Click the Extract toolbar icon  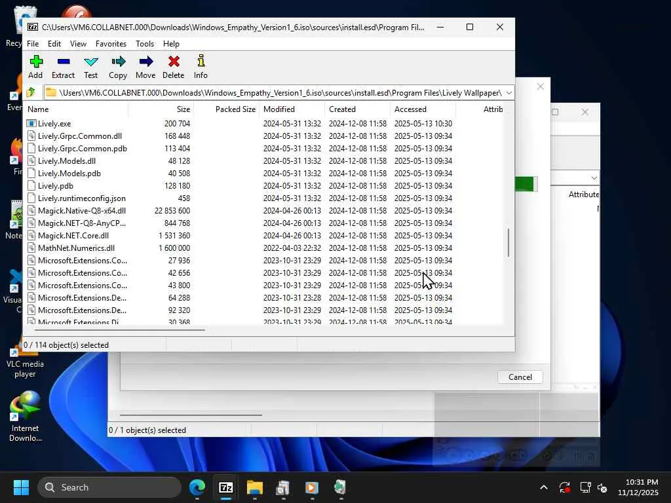pyautogui.click(x=63, y=66)
